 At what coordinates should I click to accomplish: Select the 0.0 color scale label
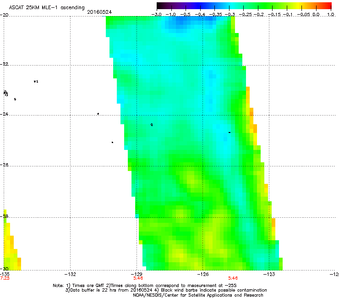click(x=316, y=15)
